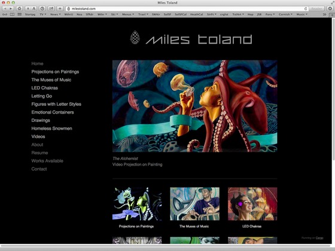Open the downloads button in the toolbar

(330, 8)
